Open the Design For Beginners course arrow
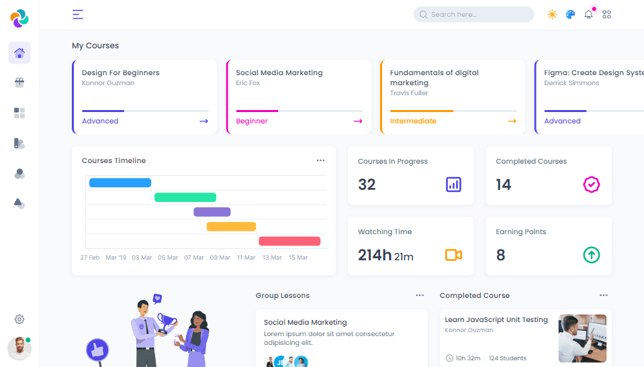Image resolution: width=644 pixels, height=367 pixels. pyautogui.click(x=203, y=121)
